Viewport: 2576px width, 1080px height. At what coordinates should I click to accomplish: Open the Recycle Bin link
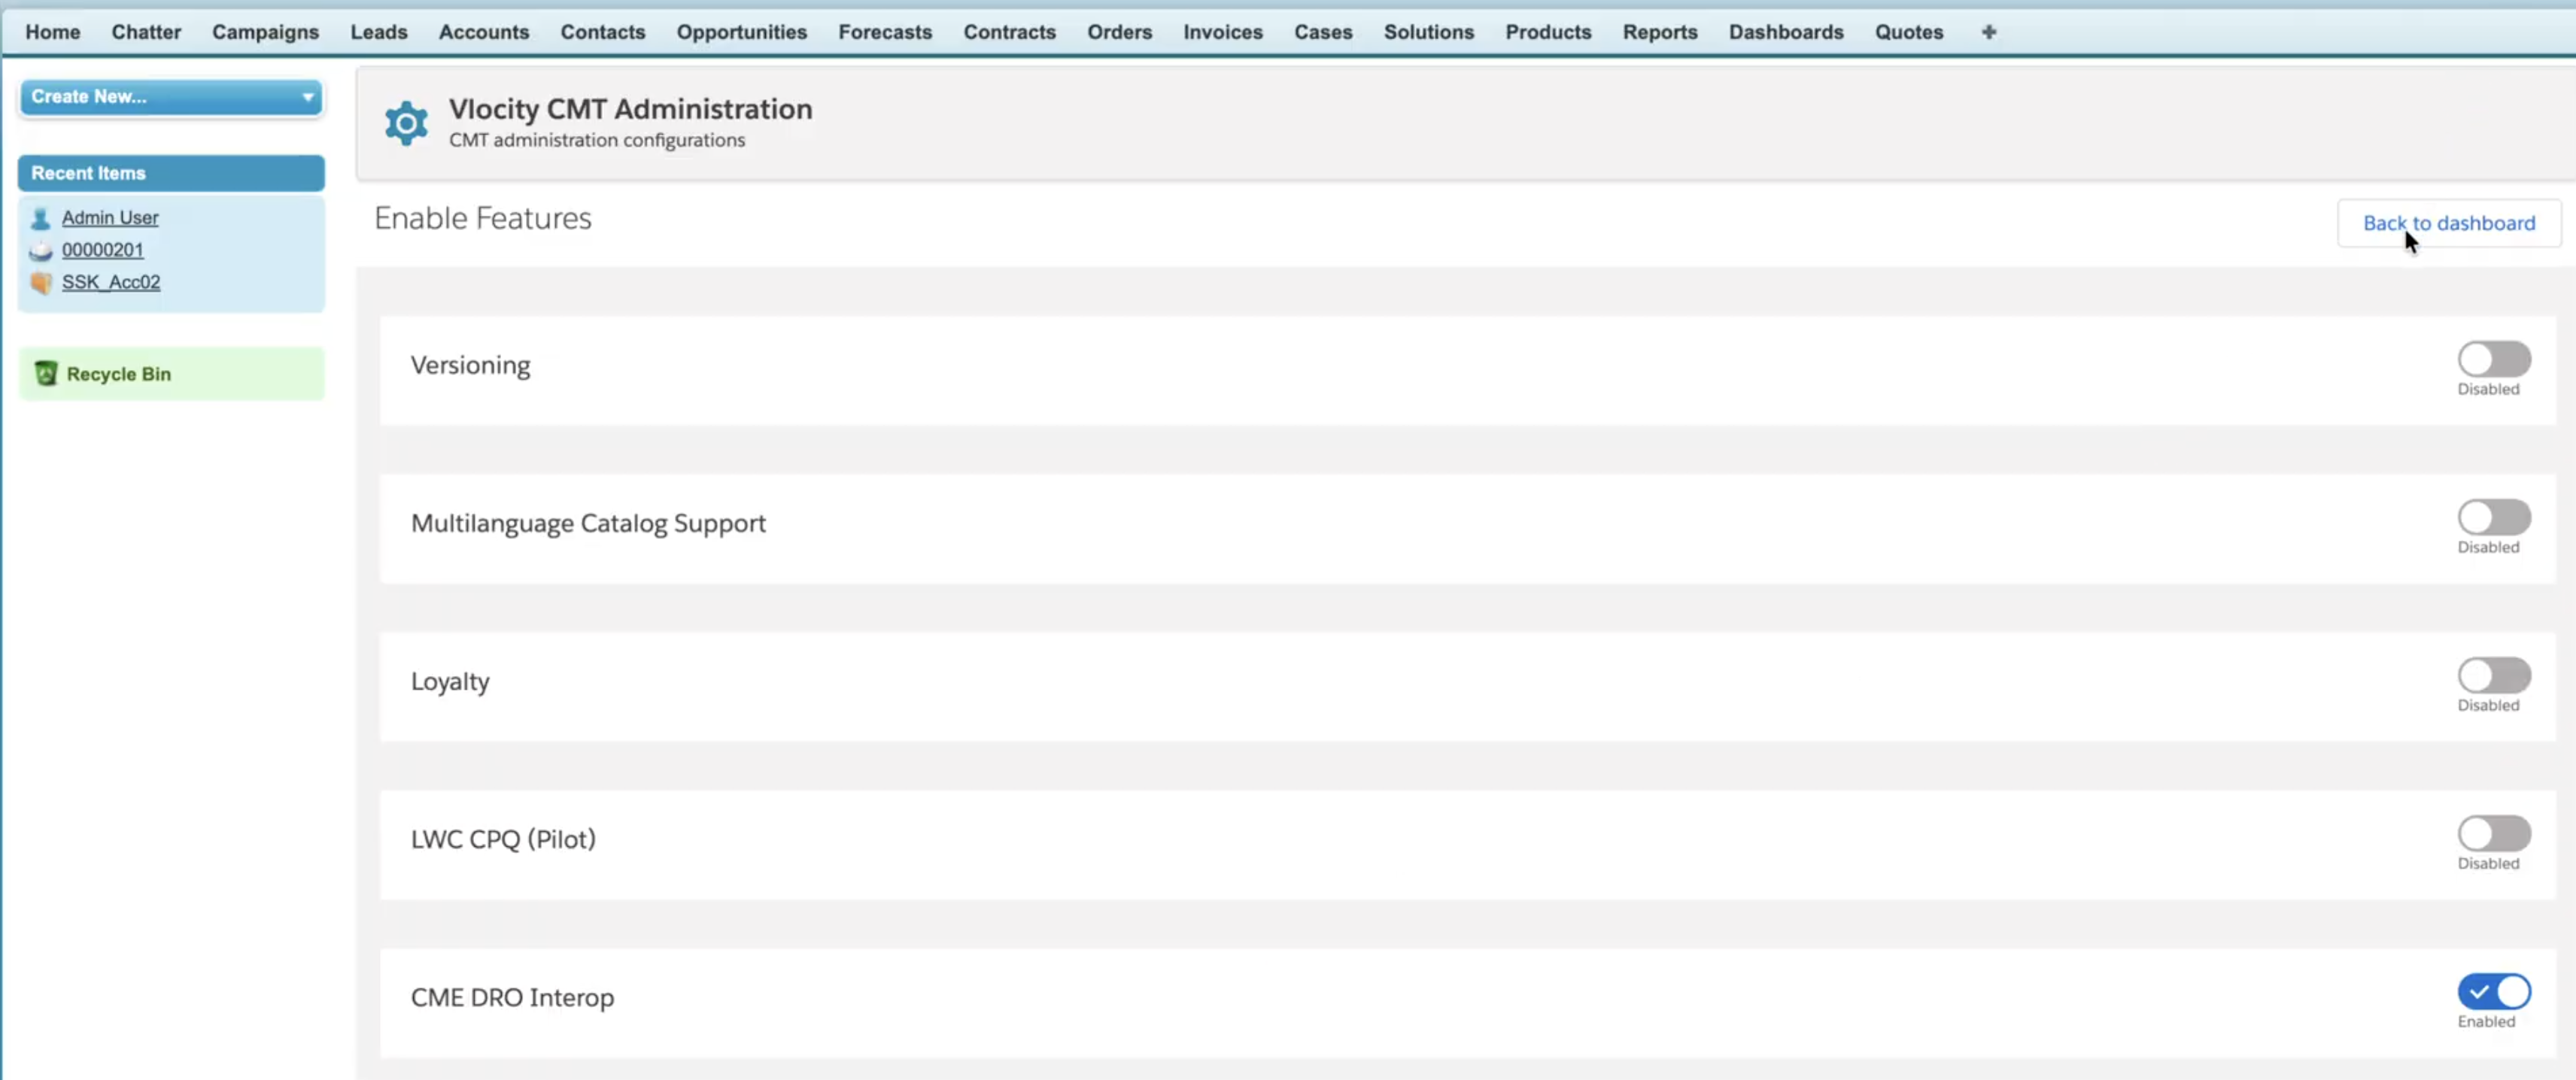pyautogui.click(x=119, y=374)
